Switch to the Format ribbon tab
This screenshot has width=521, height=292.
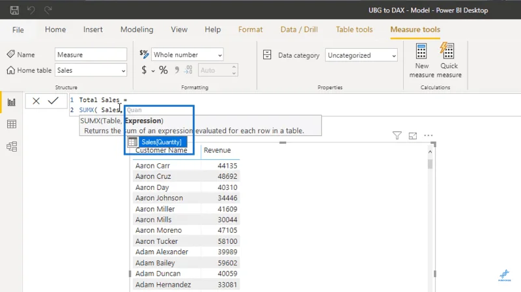click(x=251, y=29)
